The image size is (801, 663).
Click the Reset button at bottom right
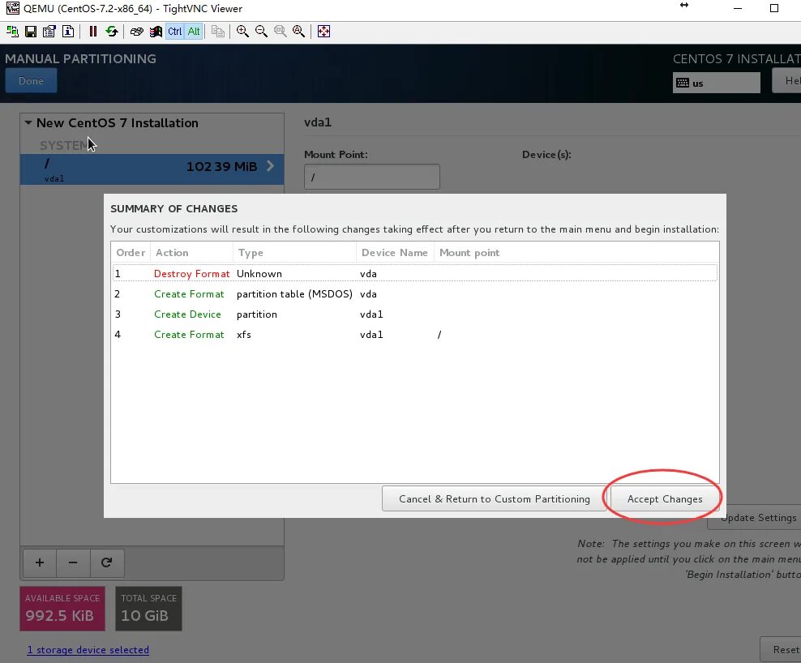point(781,650)
